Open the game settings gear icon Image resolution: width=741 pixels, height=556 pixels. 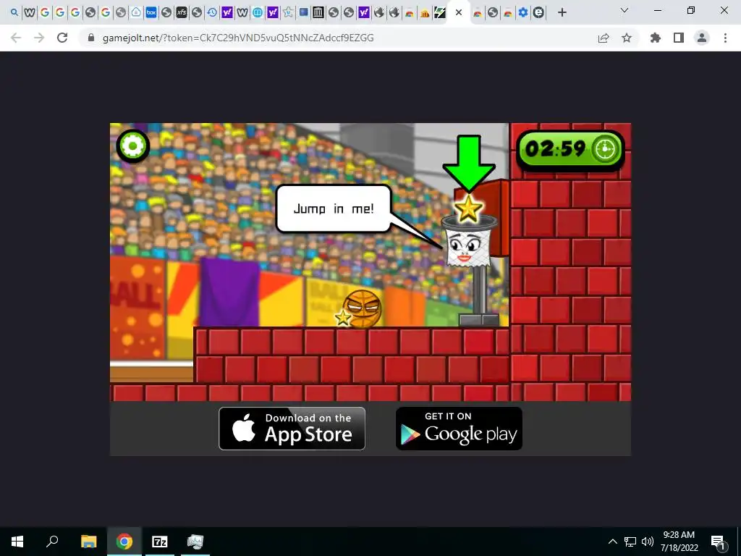pos(133,146)
